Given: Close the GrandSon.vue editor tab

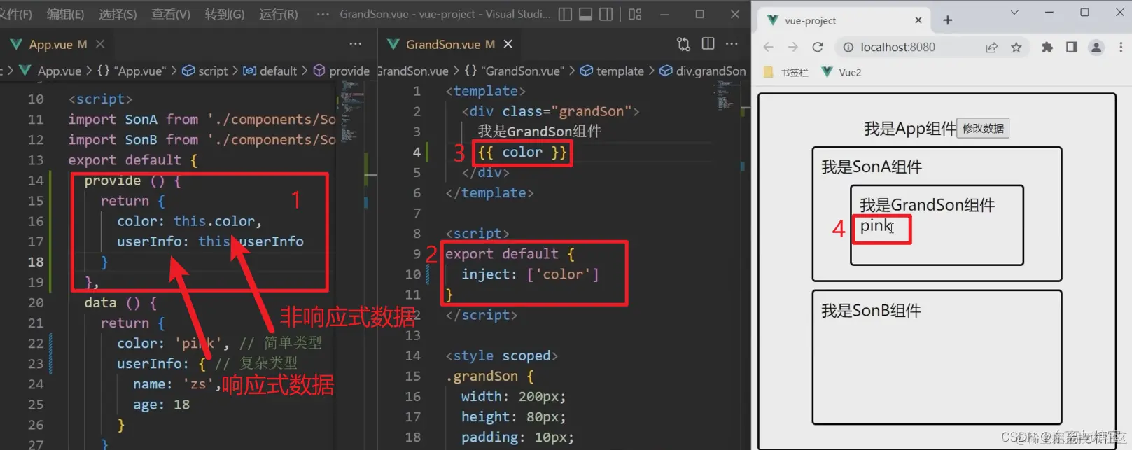Looking at the screenshot, I should pyautogui.click(x=508, y=44).
